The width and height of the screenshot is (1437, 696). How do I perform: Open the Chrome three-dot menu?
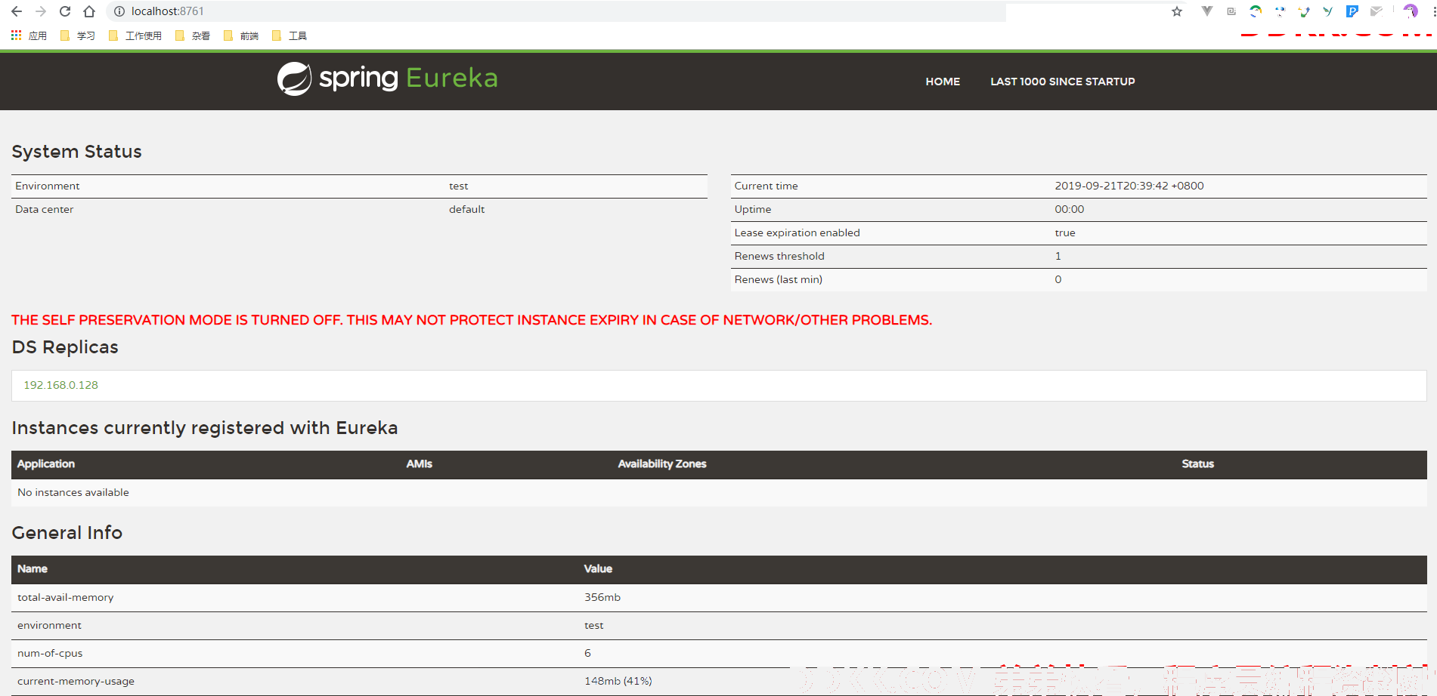[x=1433, y=11]
